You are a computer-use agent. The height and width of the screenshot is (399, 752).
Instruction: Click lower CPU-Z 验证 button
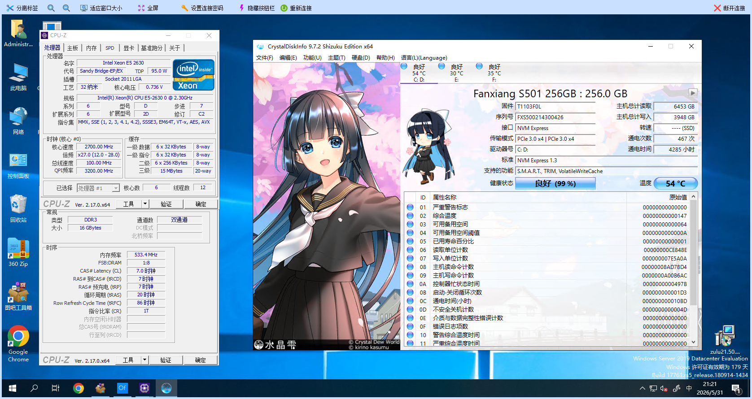(166, 360)
